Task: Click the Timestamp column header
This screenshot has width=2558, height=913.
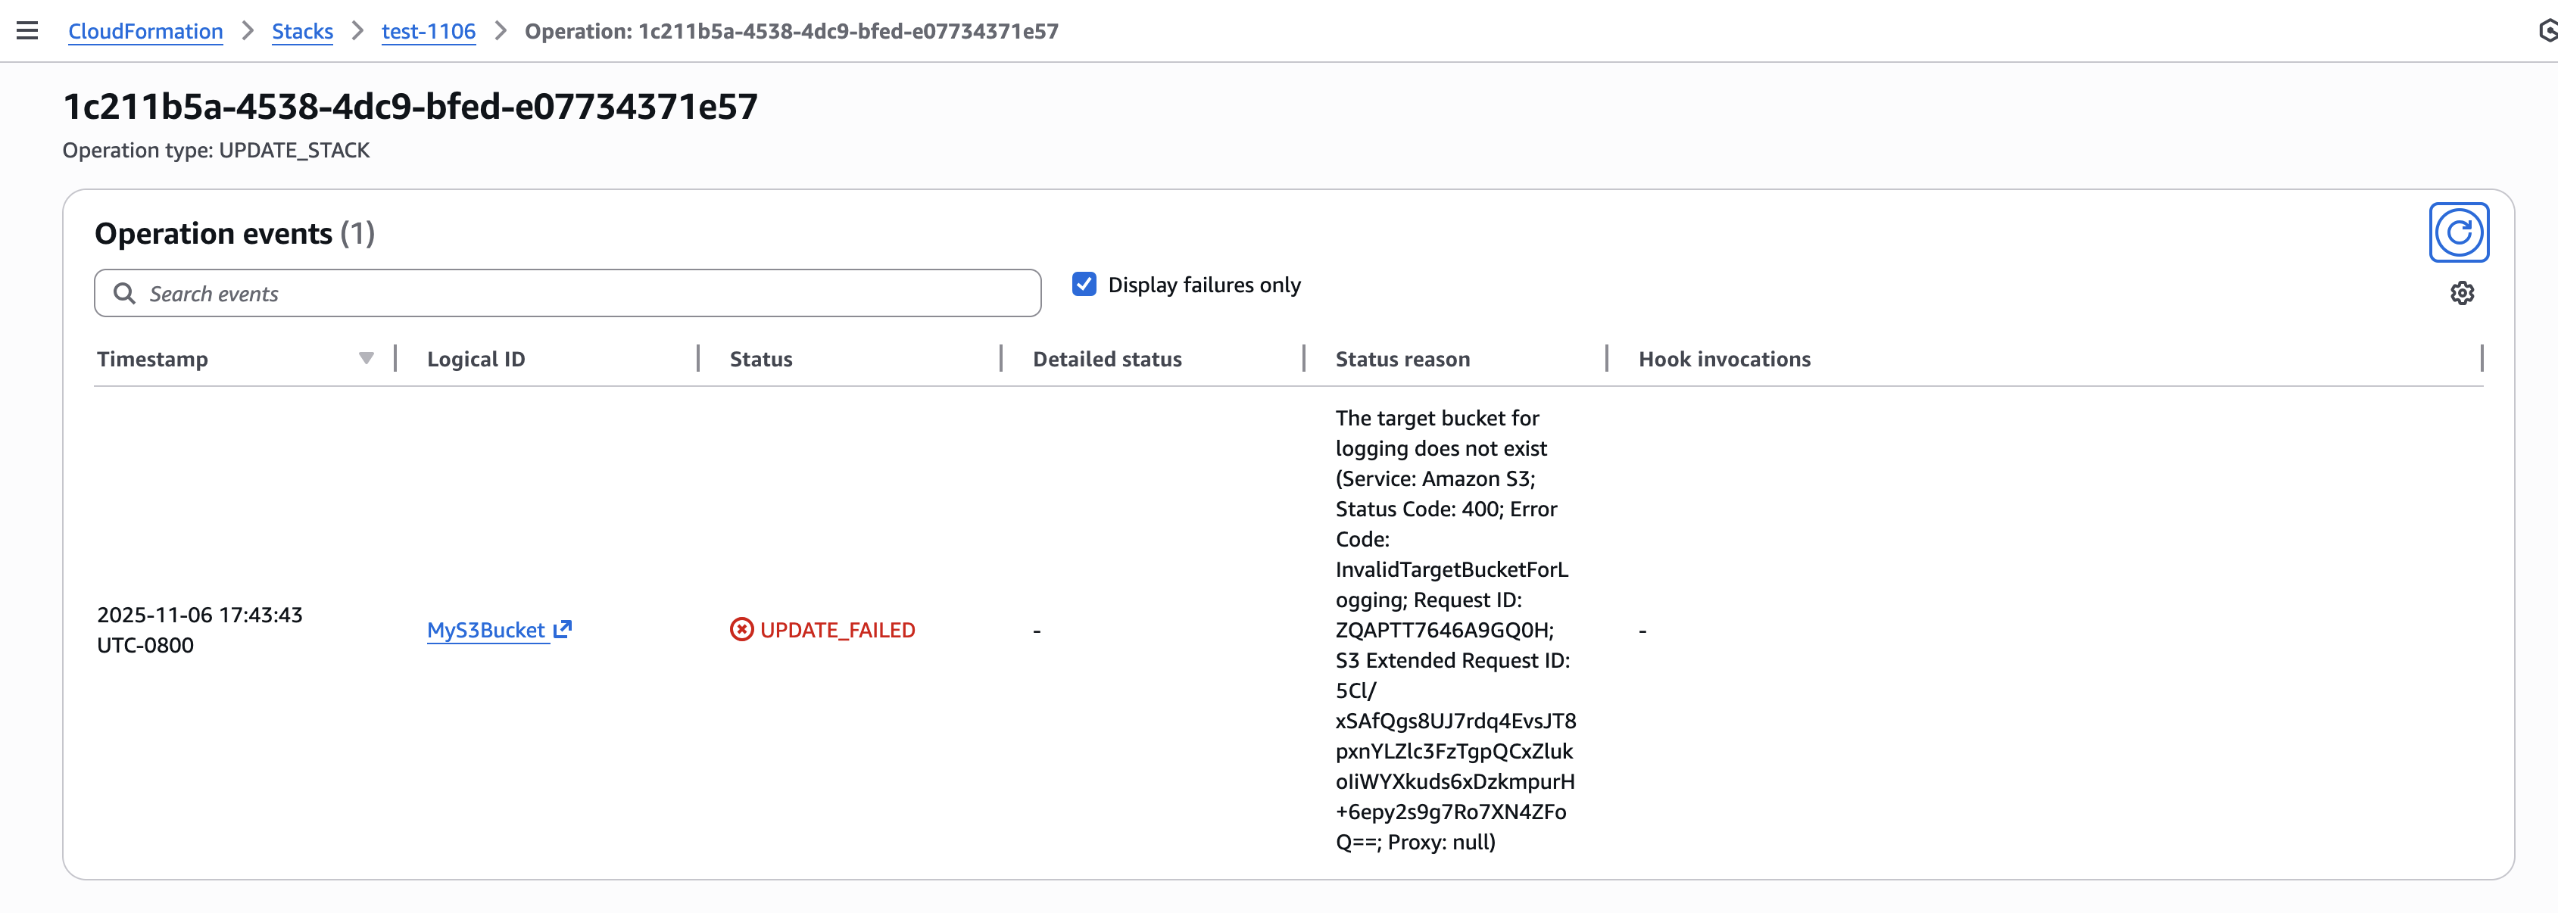Action: (153, 360)
